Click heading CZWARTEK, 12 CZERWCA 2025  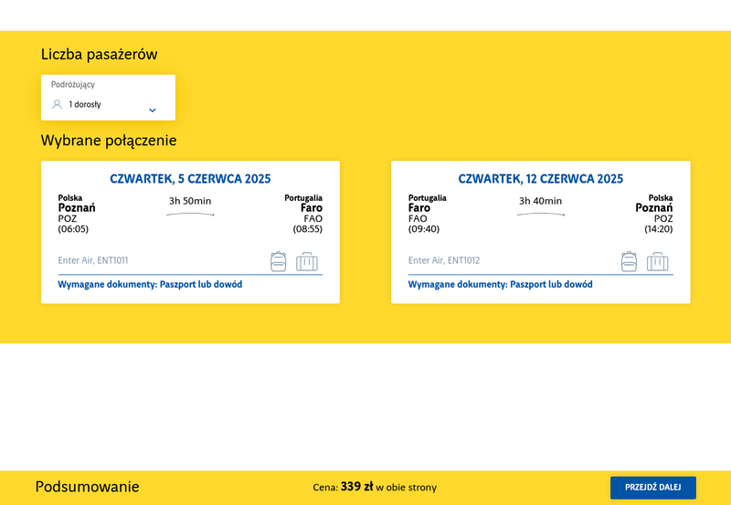click(x=540, y=179)
